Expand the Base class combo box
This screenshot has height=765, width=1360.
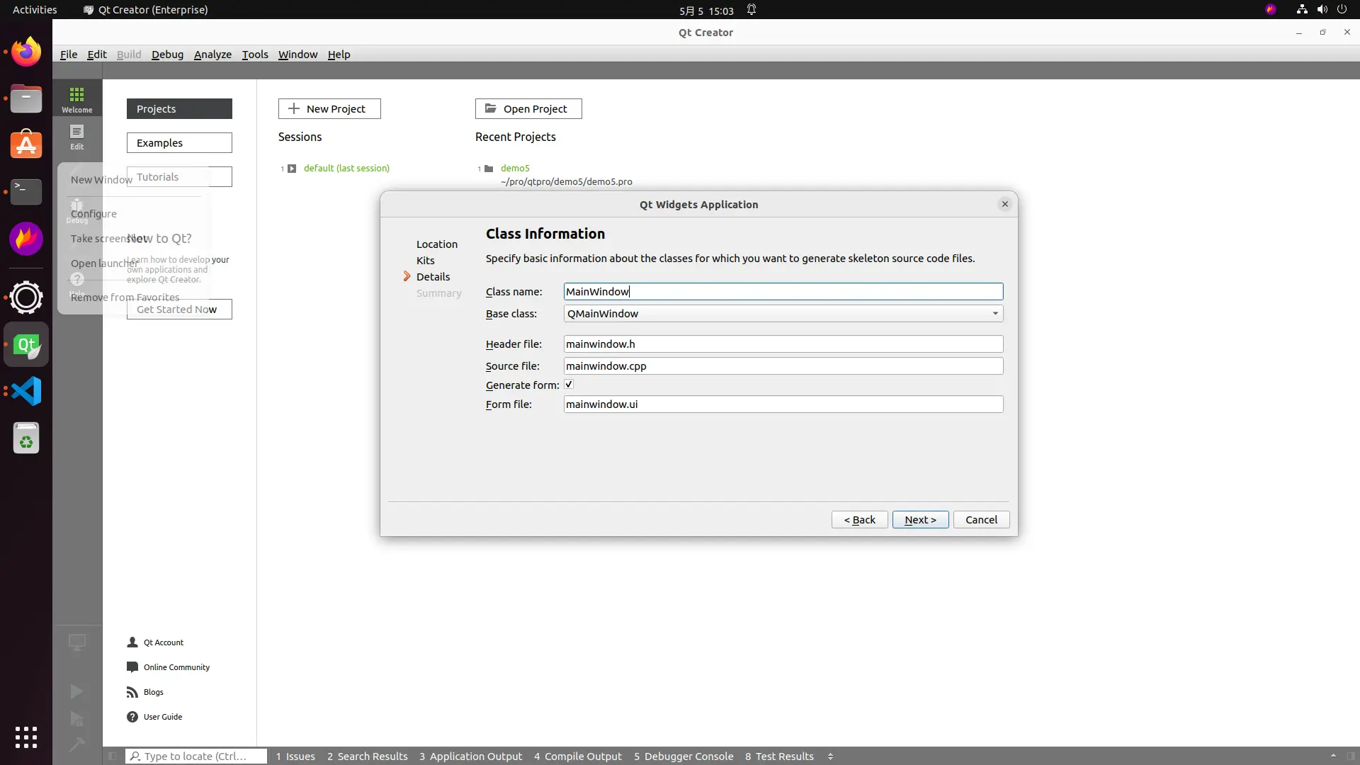click(995, 313)
